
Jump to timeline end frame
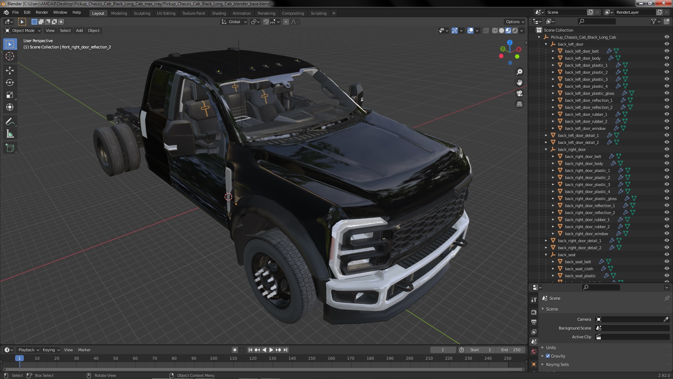coord(286,350)
